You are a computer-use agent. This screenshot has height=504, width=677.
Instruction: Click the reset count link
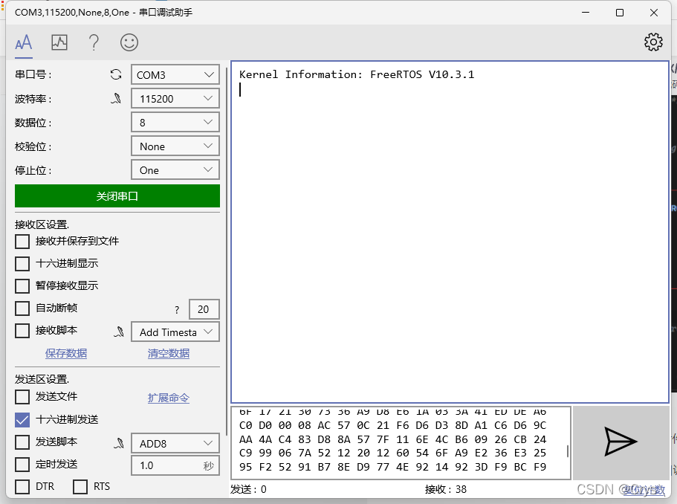tap(644, 489)
